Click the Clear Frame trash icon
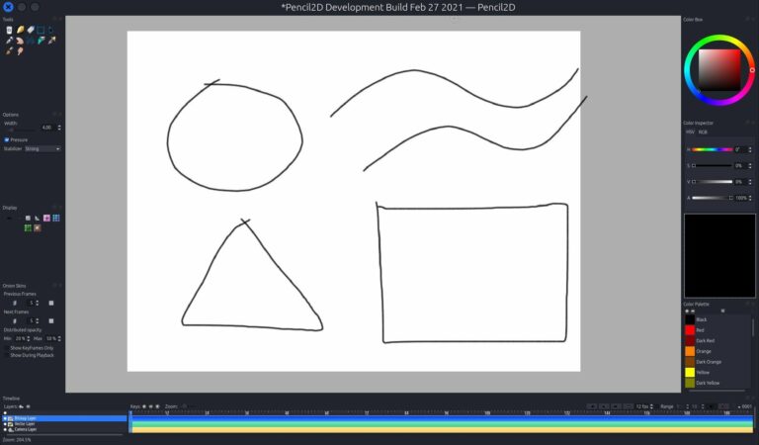Viewport: 759px width, 445px height. click(9, 30)
